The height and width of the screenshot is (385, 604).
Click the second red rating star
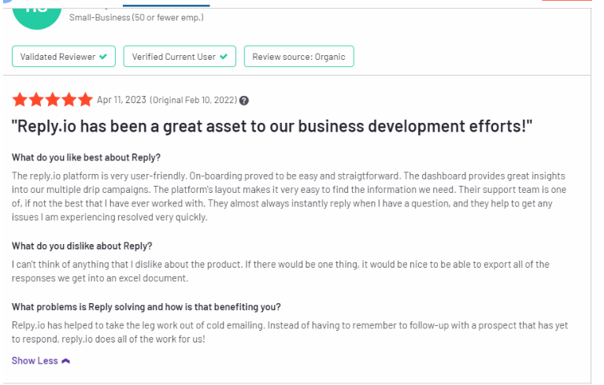pyautogui.click(x=36, y=100)
